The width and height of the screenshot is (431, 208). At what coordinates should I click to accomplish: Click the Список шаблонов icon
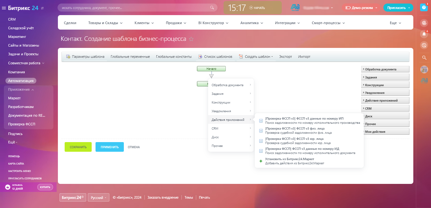(200, 57)
